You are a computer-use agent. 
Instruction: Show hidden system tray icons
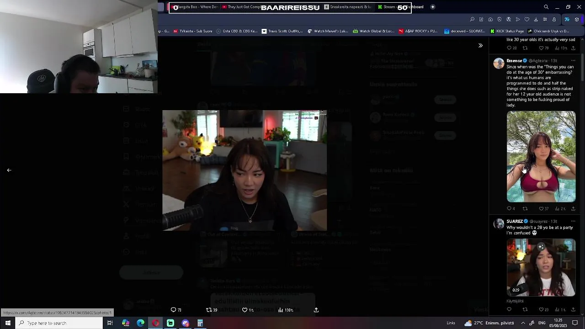(523, 323)
